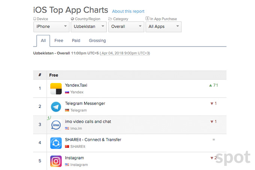The image size is (255, 170).
Task: Expand the In App Purchase All Apps dropdown
Action: click(163, 27)
